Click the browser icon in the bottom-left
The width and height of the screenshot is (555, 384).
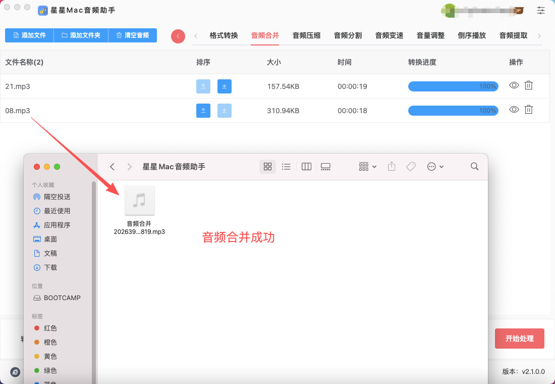[15, 372]
